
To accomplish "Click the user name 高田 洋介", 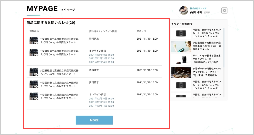I will pos(196,12).
